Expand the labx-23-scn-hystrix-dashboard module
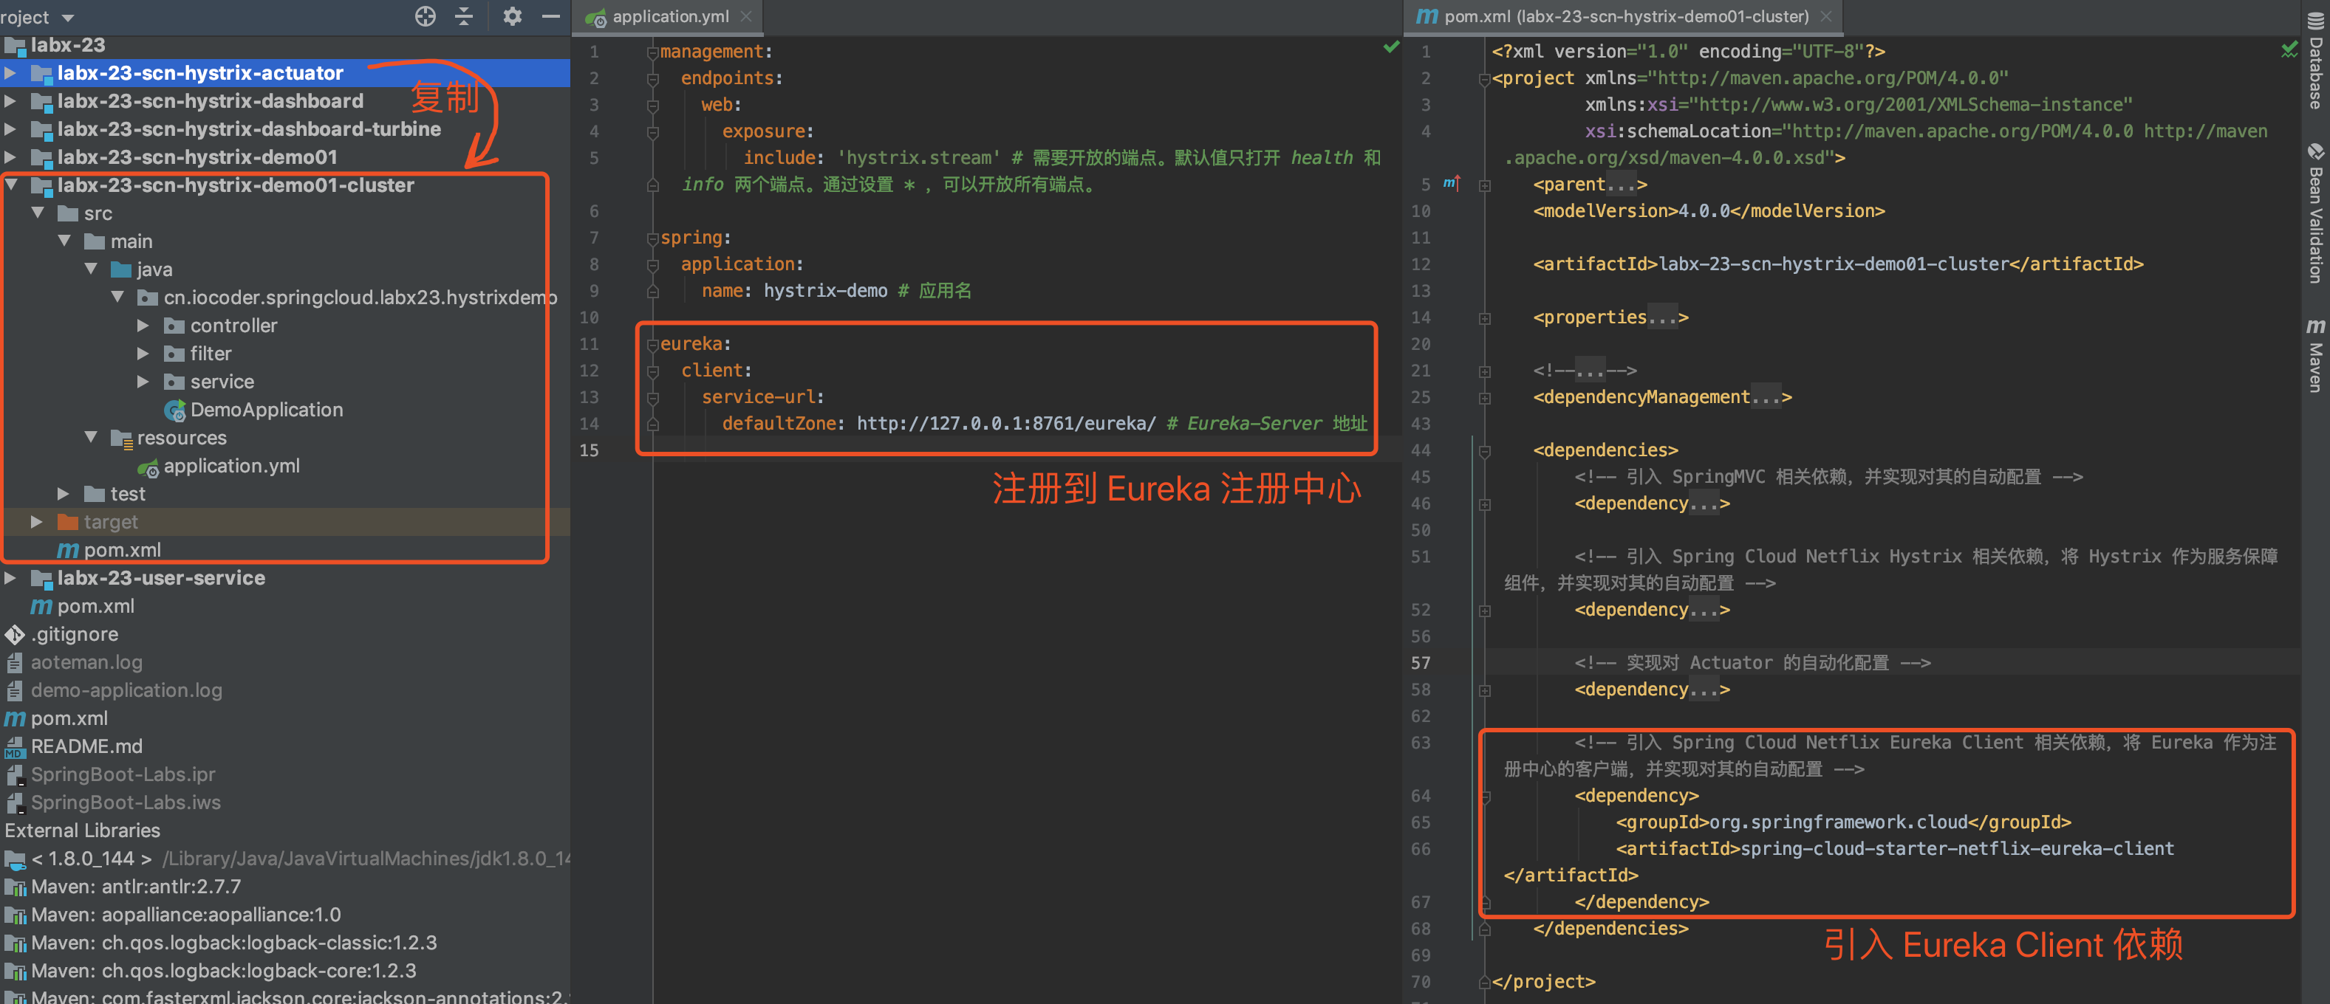 point(10,101)
